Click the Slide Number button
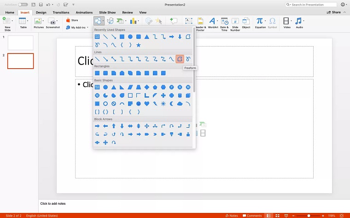350x218 pixels. coord(235,24)
